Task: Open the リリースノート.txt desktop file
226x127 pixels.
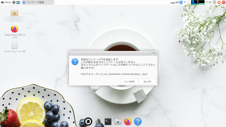Action: (15, 47)
